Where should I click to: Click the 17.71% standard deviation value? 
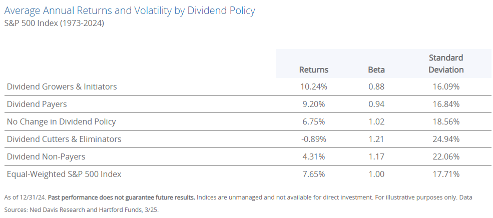(x=446, y=174)
